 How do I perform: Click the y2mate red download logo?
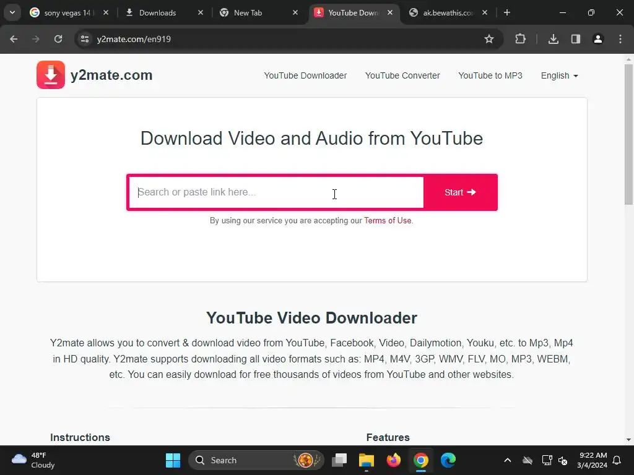[x=51, y=75]
